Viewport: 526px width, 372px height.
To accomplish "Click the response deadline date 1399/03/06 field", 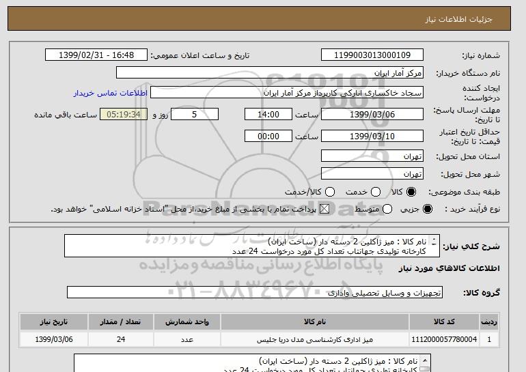I will 372,114.
